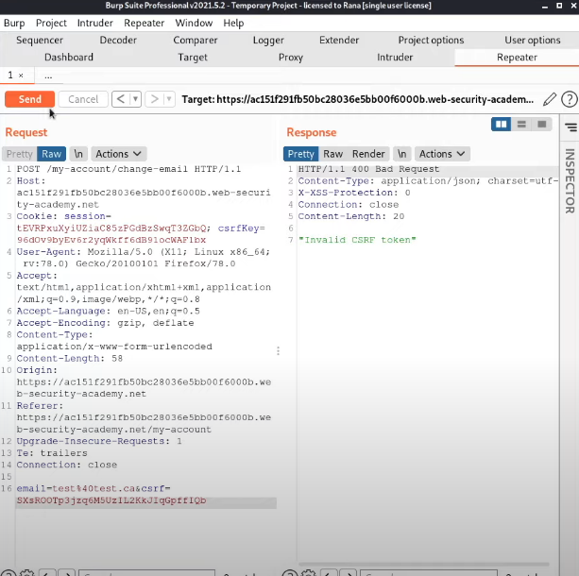Add a new Repeater tab via the ellipsis tab

48,76
